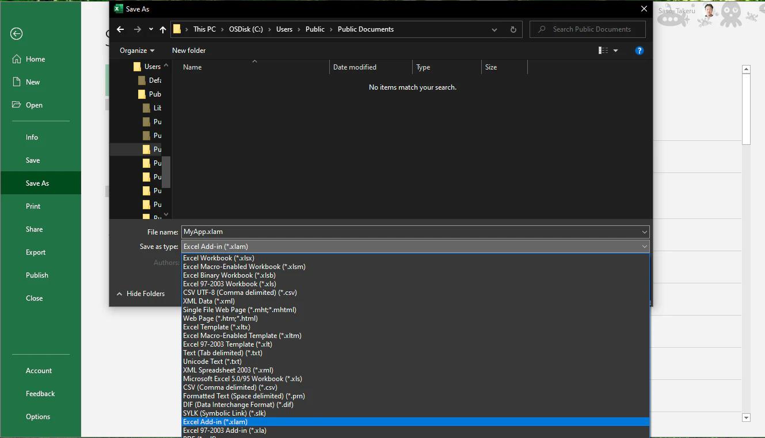Open the Export page in backstage
Viewport: 765px width, 438px height.
tap(36, 252)
